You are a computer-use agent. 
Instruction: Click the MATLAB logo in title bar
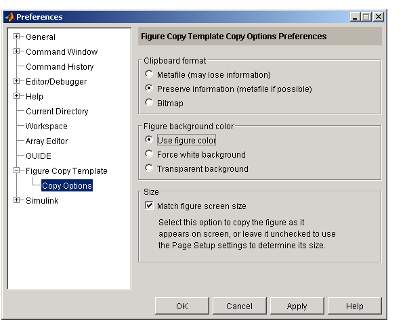(x=10, y=17)
